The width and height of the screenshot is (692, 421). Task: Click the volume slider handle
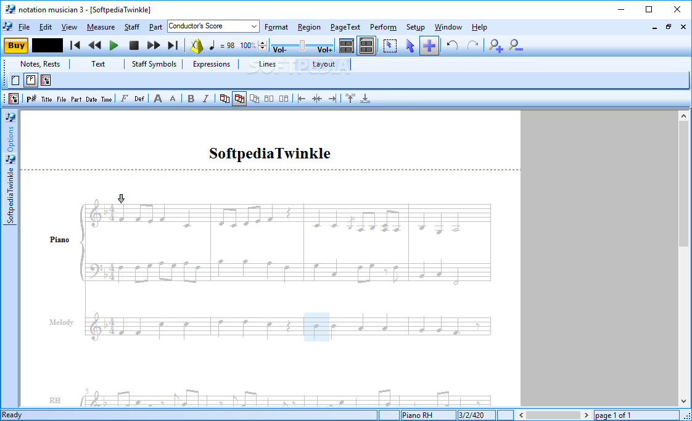point(302,45)
